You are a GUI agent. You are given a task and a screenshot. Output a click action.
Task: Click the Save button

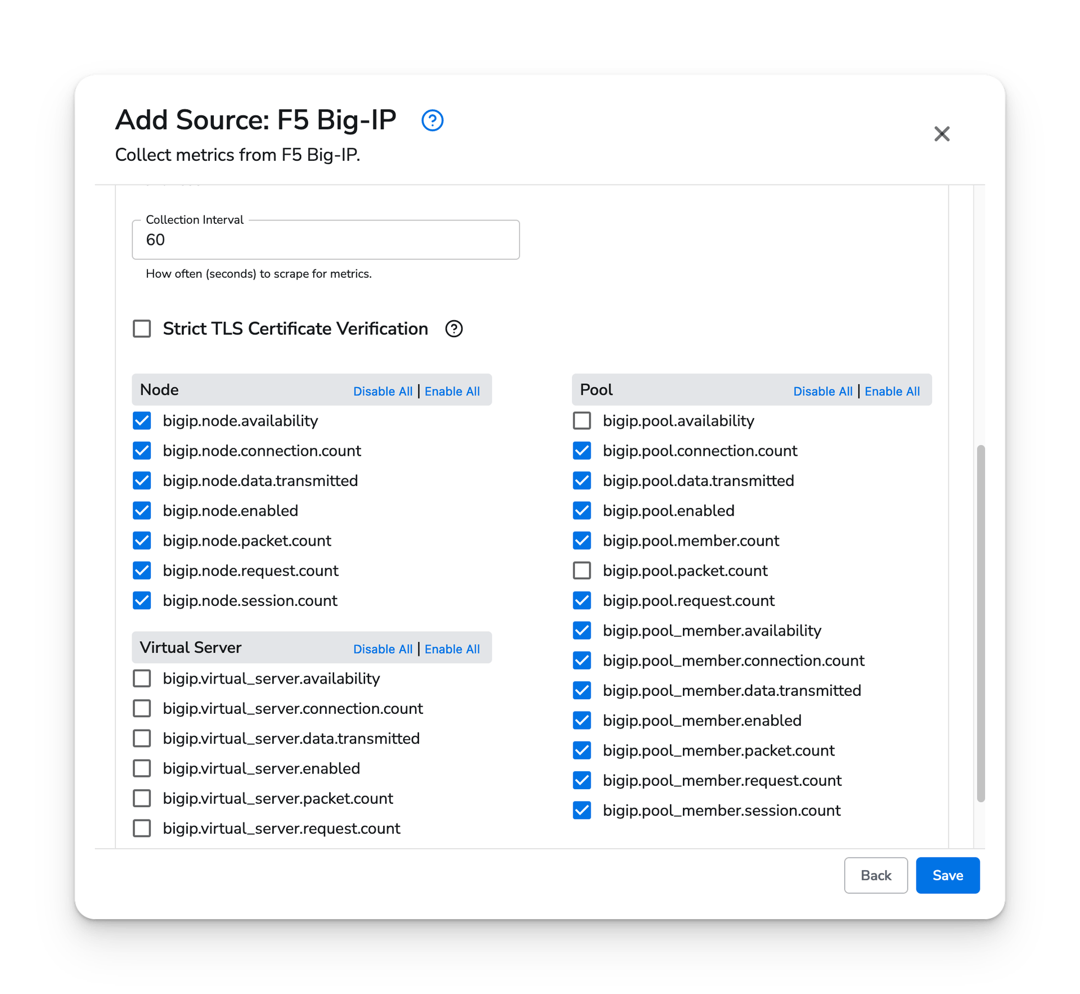coord(947,875)
